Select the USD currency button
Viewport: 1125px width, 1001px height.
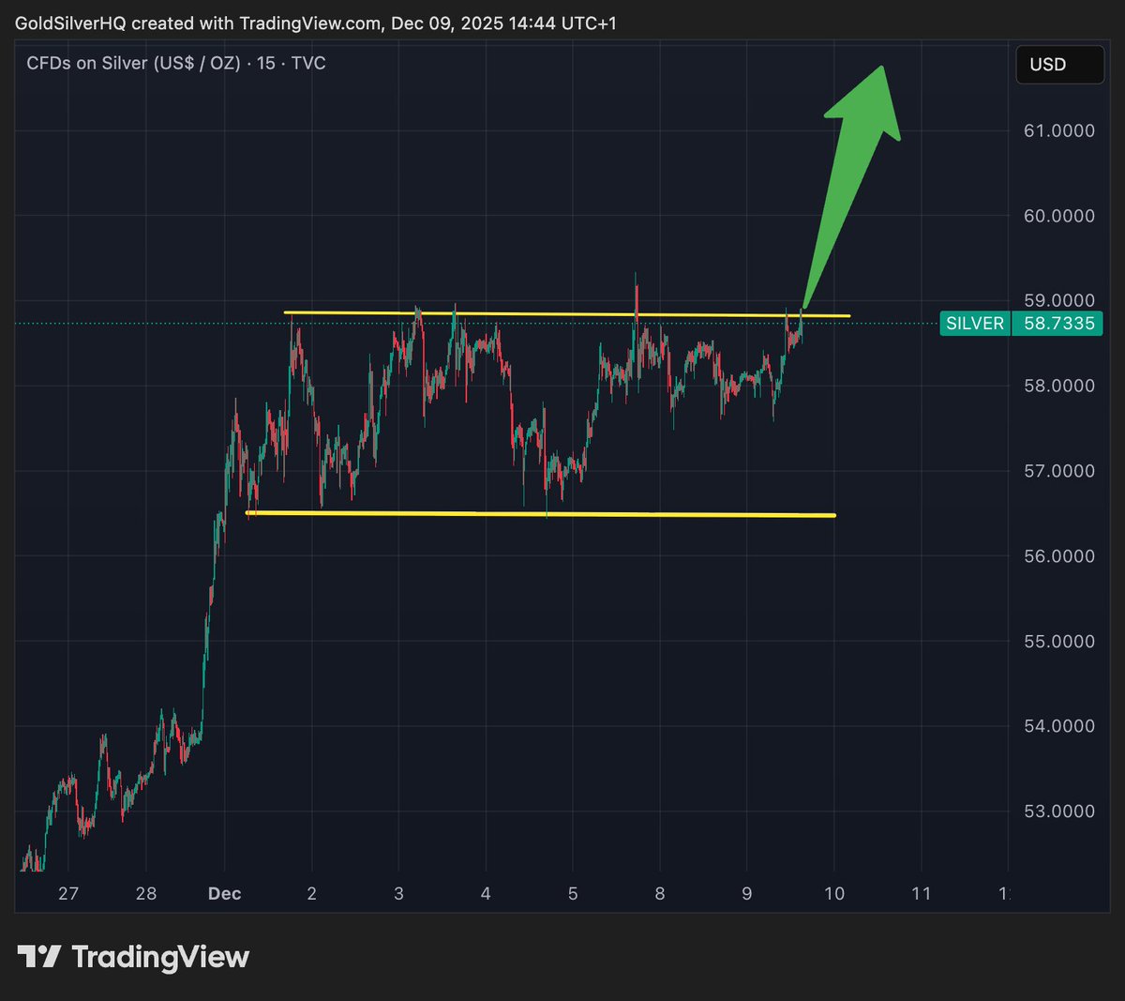(1058, 64)
